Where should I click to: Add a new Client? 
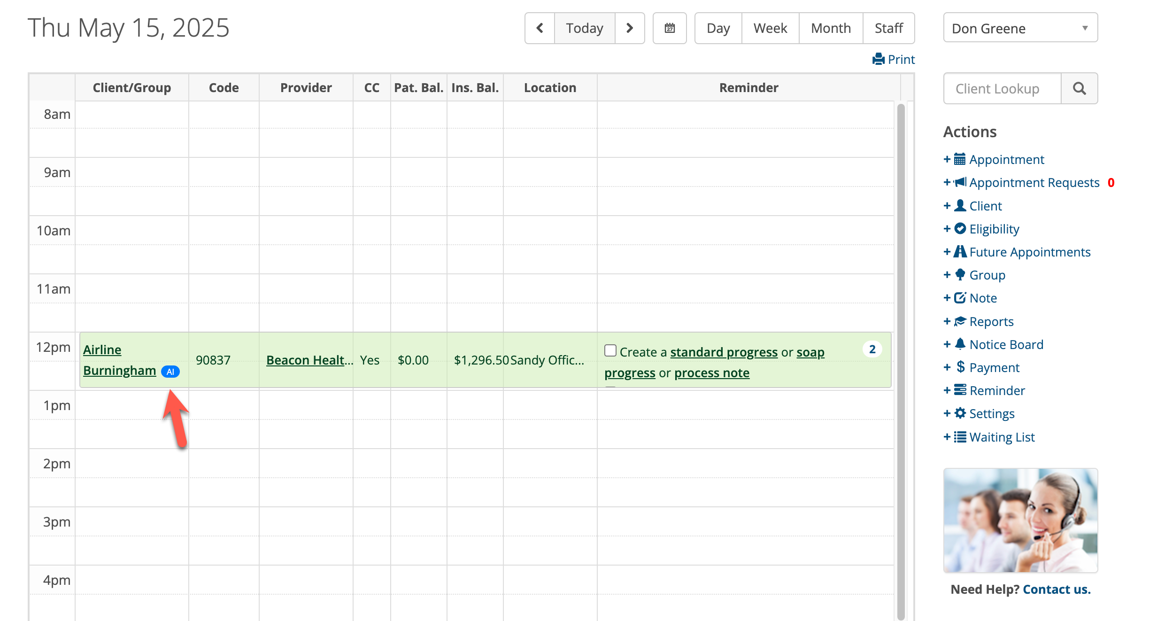pos(986,206)
